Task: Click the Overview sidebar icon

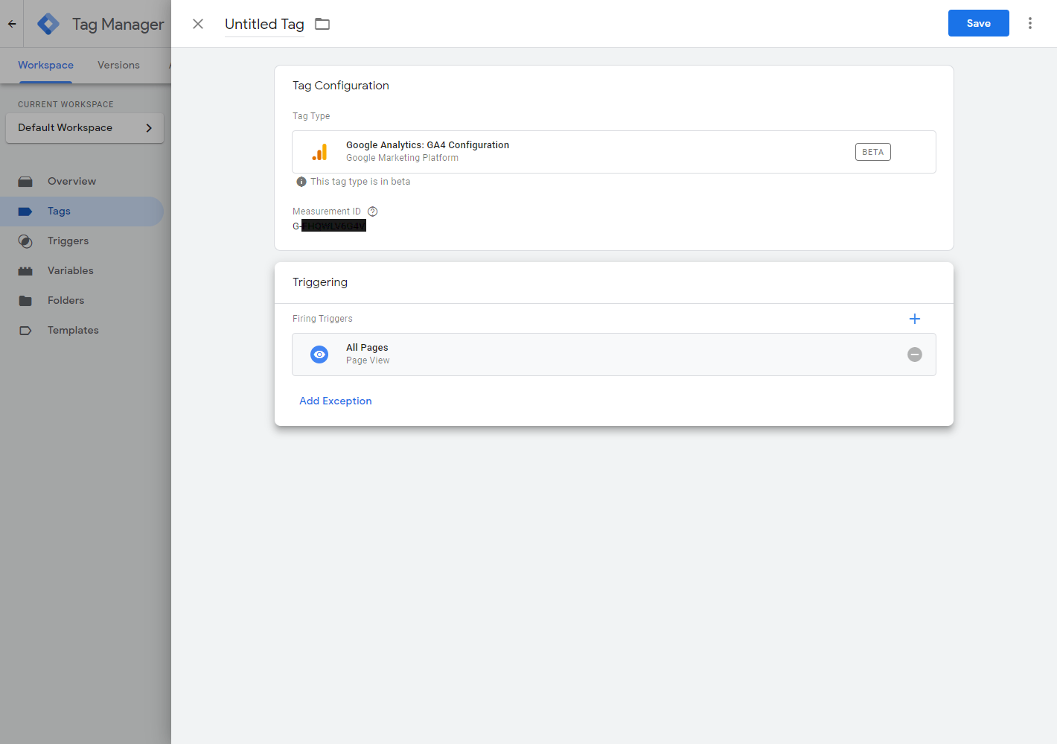Action: (25, 182)
